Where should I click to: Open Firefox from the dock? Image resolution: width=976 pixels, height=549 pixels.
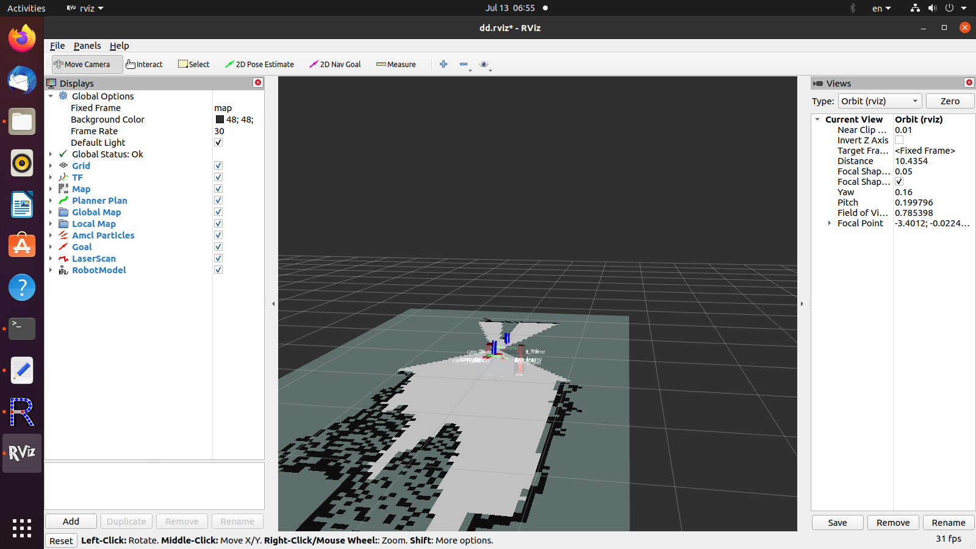[x=22, y=38]
